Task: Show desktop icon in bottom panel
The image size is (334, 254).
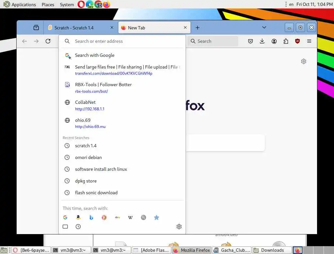Action: [x=4, y=250]
